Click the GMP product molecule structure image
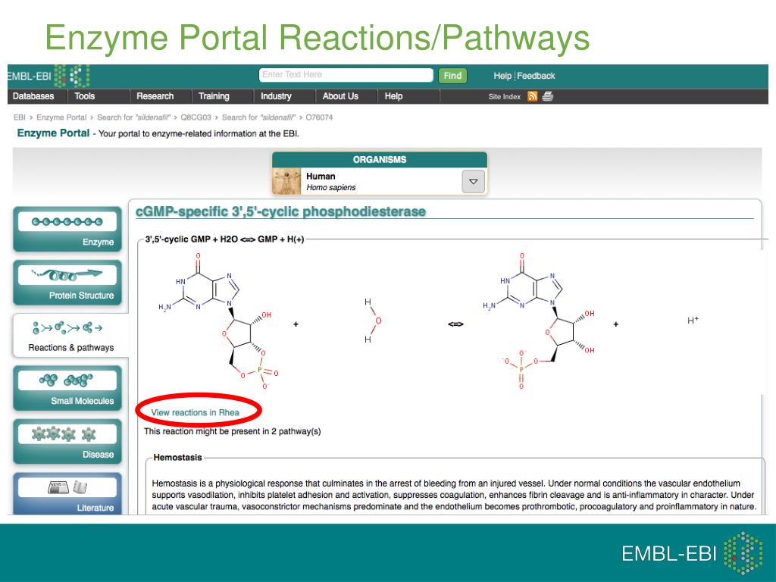The width and height of the screenshot is (776, 582). (x=540, y=321)
